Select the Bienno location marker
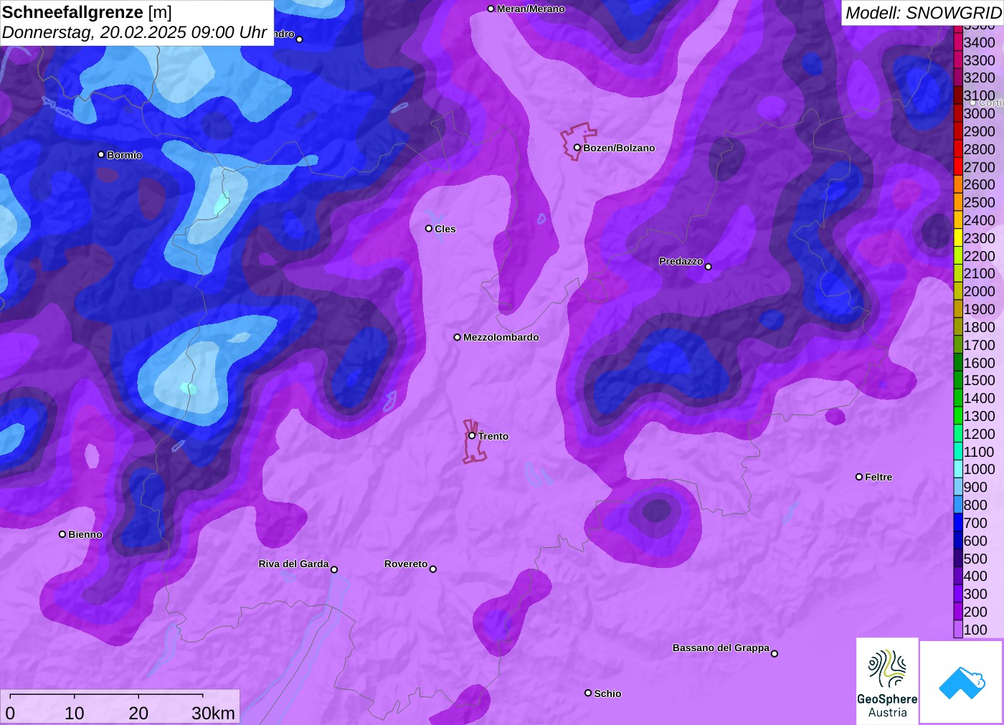Image resolution: width=1004 pixels, height=725 pixels. pos(62,534)
